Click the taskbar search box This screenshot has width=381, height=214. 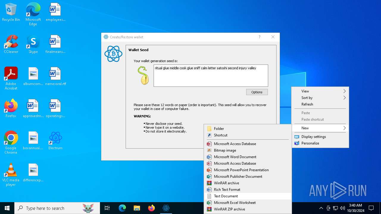coord(57,208)
